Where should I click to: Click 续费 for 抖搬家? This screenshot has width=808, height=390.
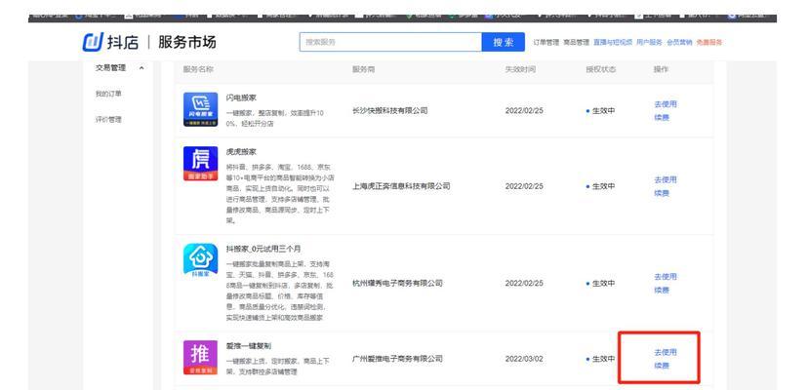[662, 290]
